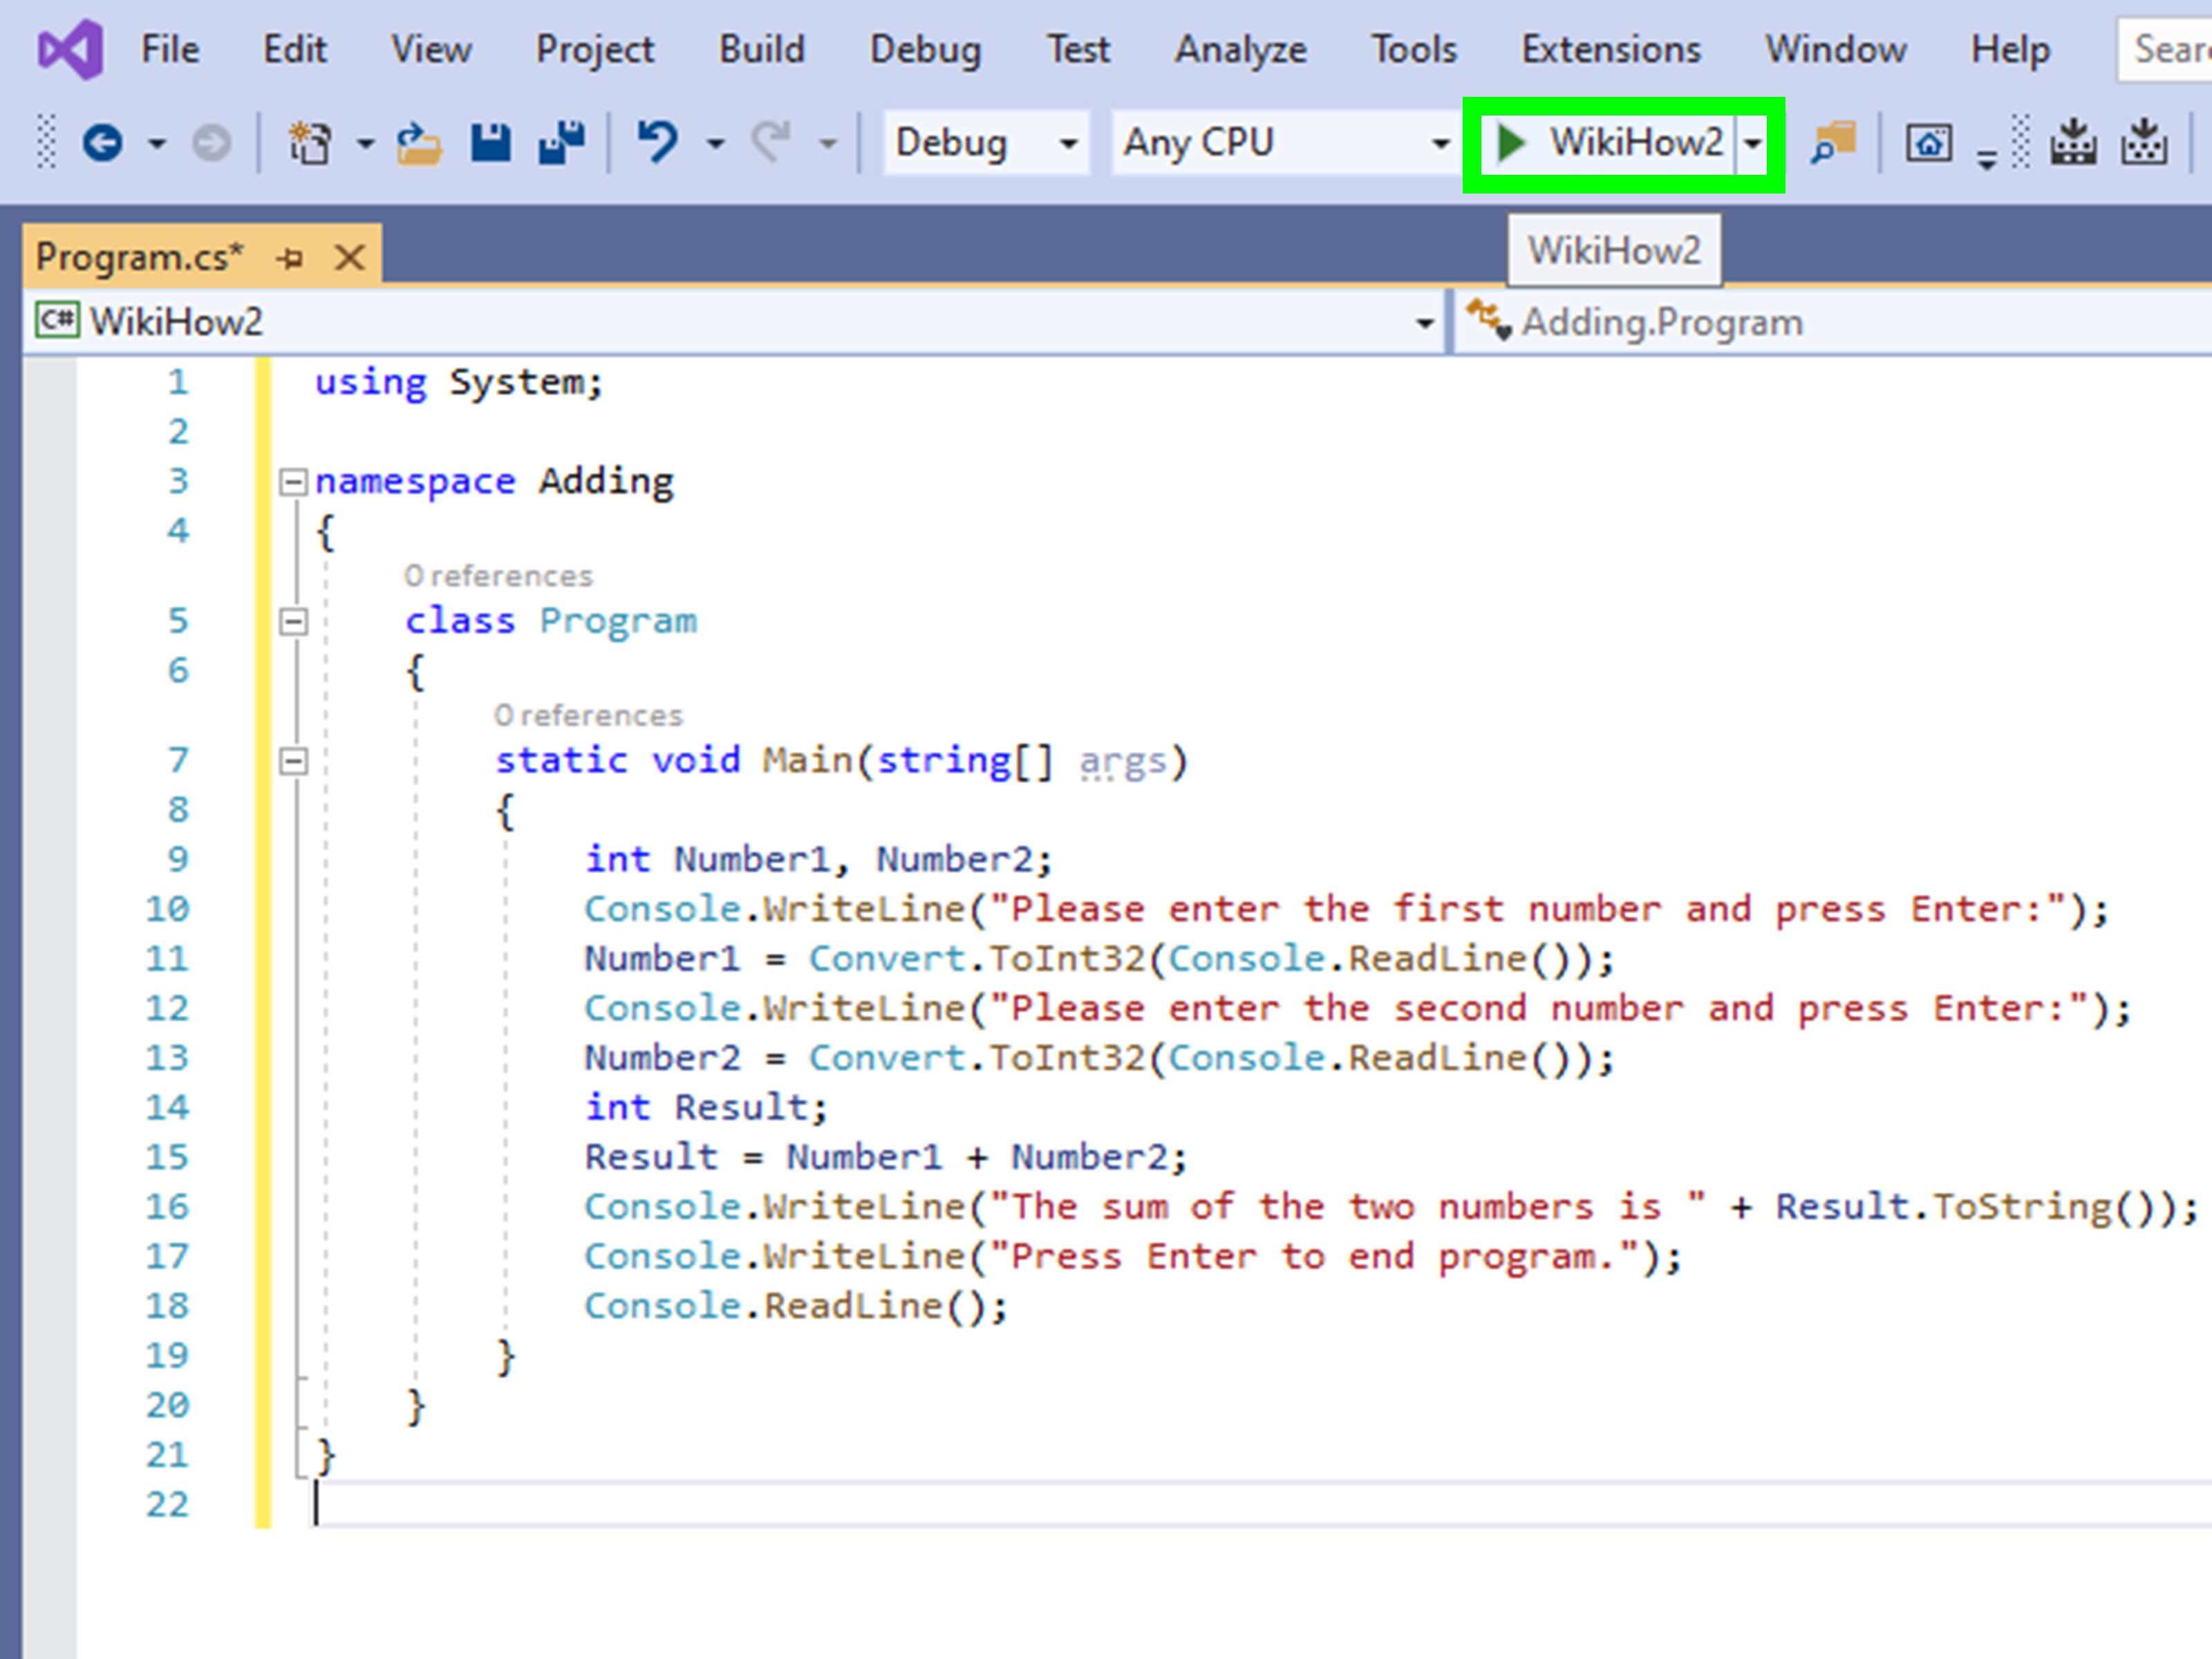Open the Test menu

(1078, 49)
